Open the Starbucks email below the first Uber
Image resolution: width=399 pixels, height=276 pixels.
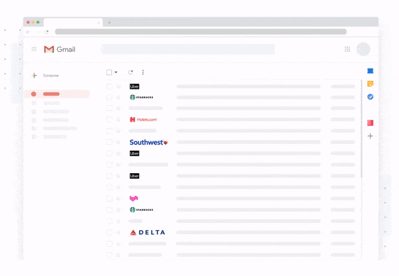(x=230, y=98)
